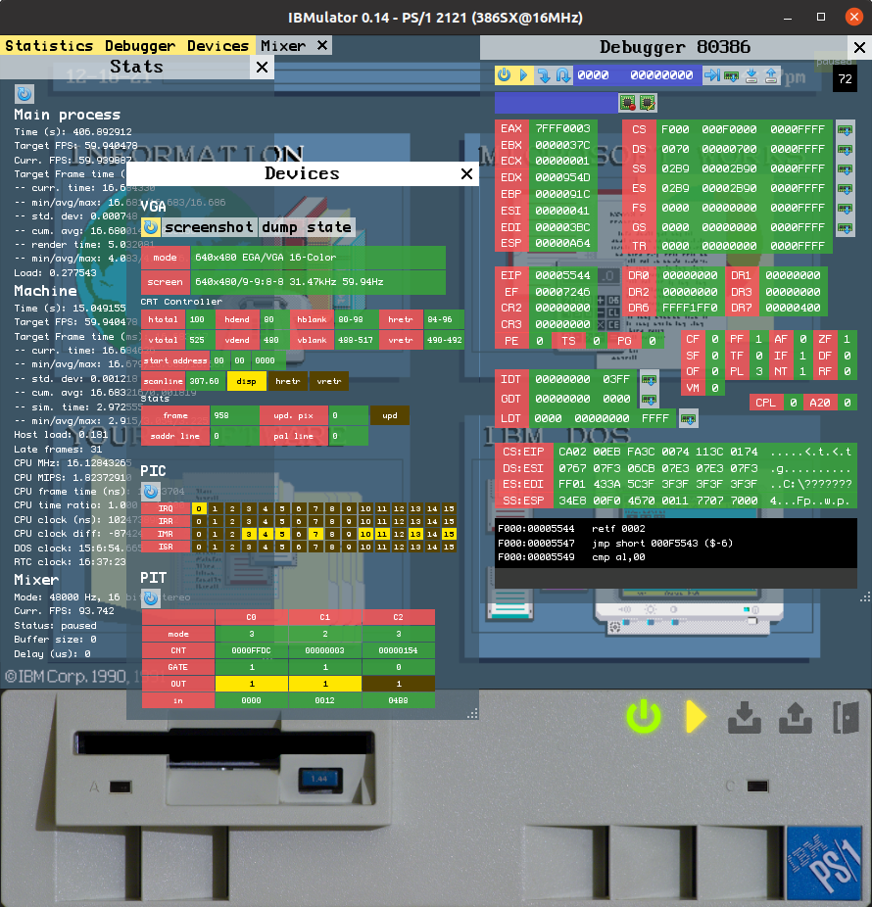The image size is (872, 907).
Task: Click the step-over arrow in Debugger toolbar
Action: point(563,75)
